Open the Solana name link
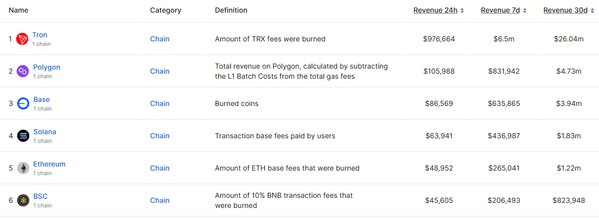The width and height of the screenshot is (599, 218). pyautogui.click(x=44, y=132)
